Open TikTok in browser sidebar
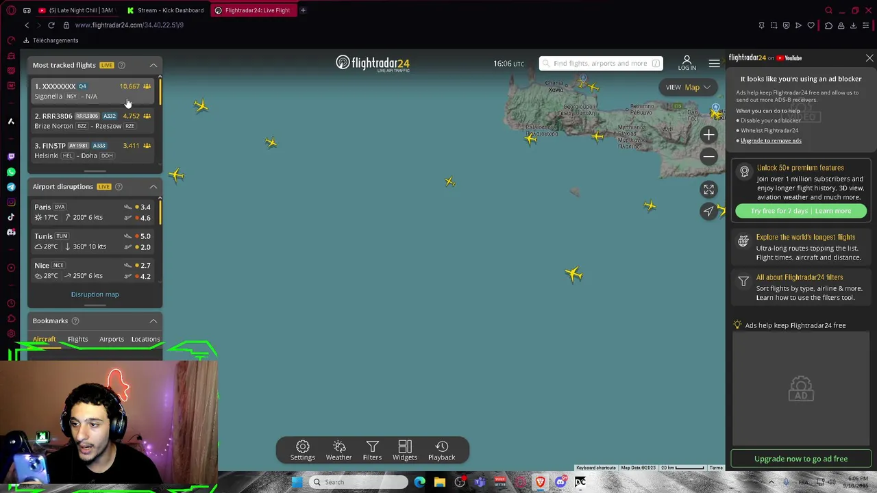Screen dimensions: 877x493 pos(11,217)
